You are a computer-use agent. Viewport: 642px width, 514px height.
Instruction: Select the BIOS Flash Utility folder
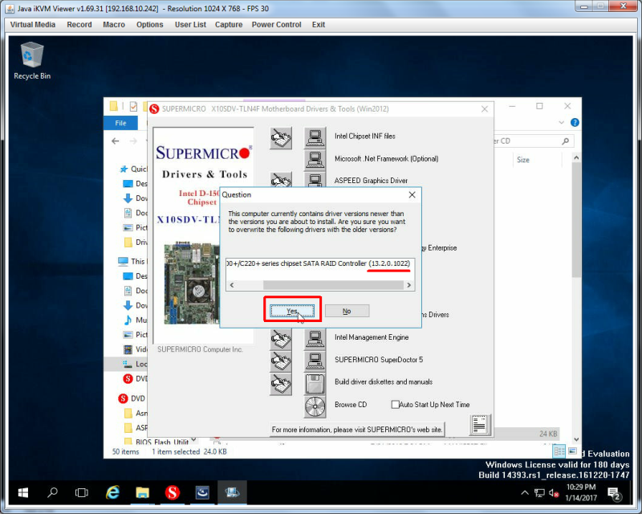pos(156,442)
